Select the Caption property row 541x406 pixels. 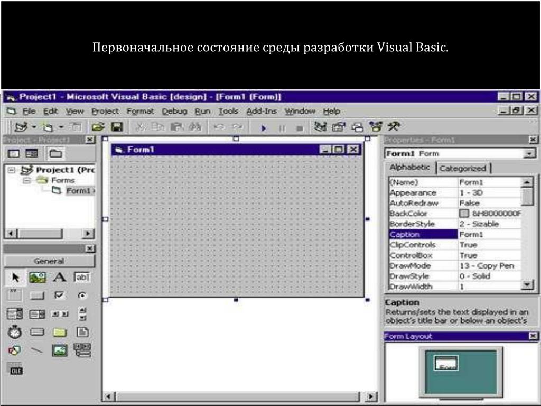(x=455, y=234)
